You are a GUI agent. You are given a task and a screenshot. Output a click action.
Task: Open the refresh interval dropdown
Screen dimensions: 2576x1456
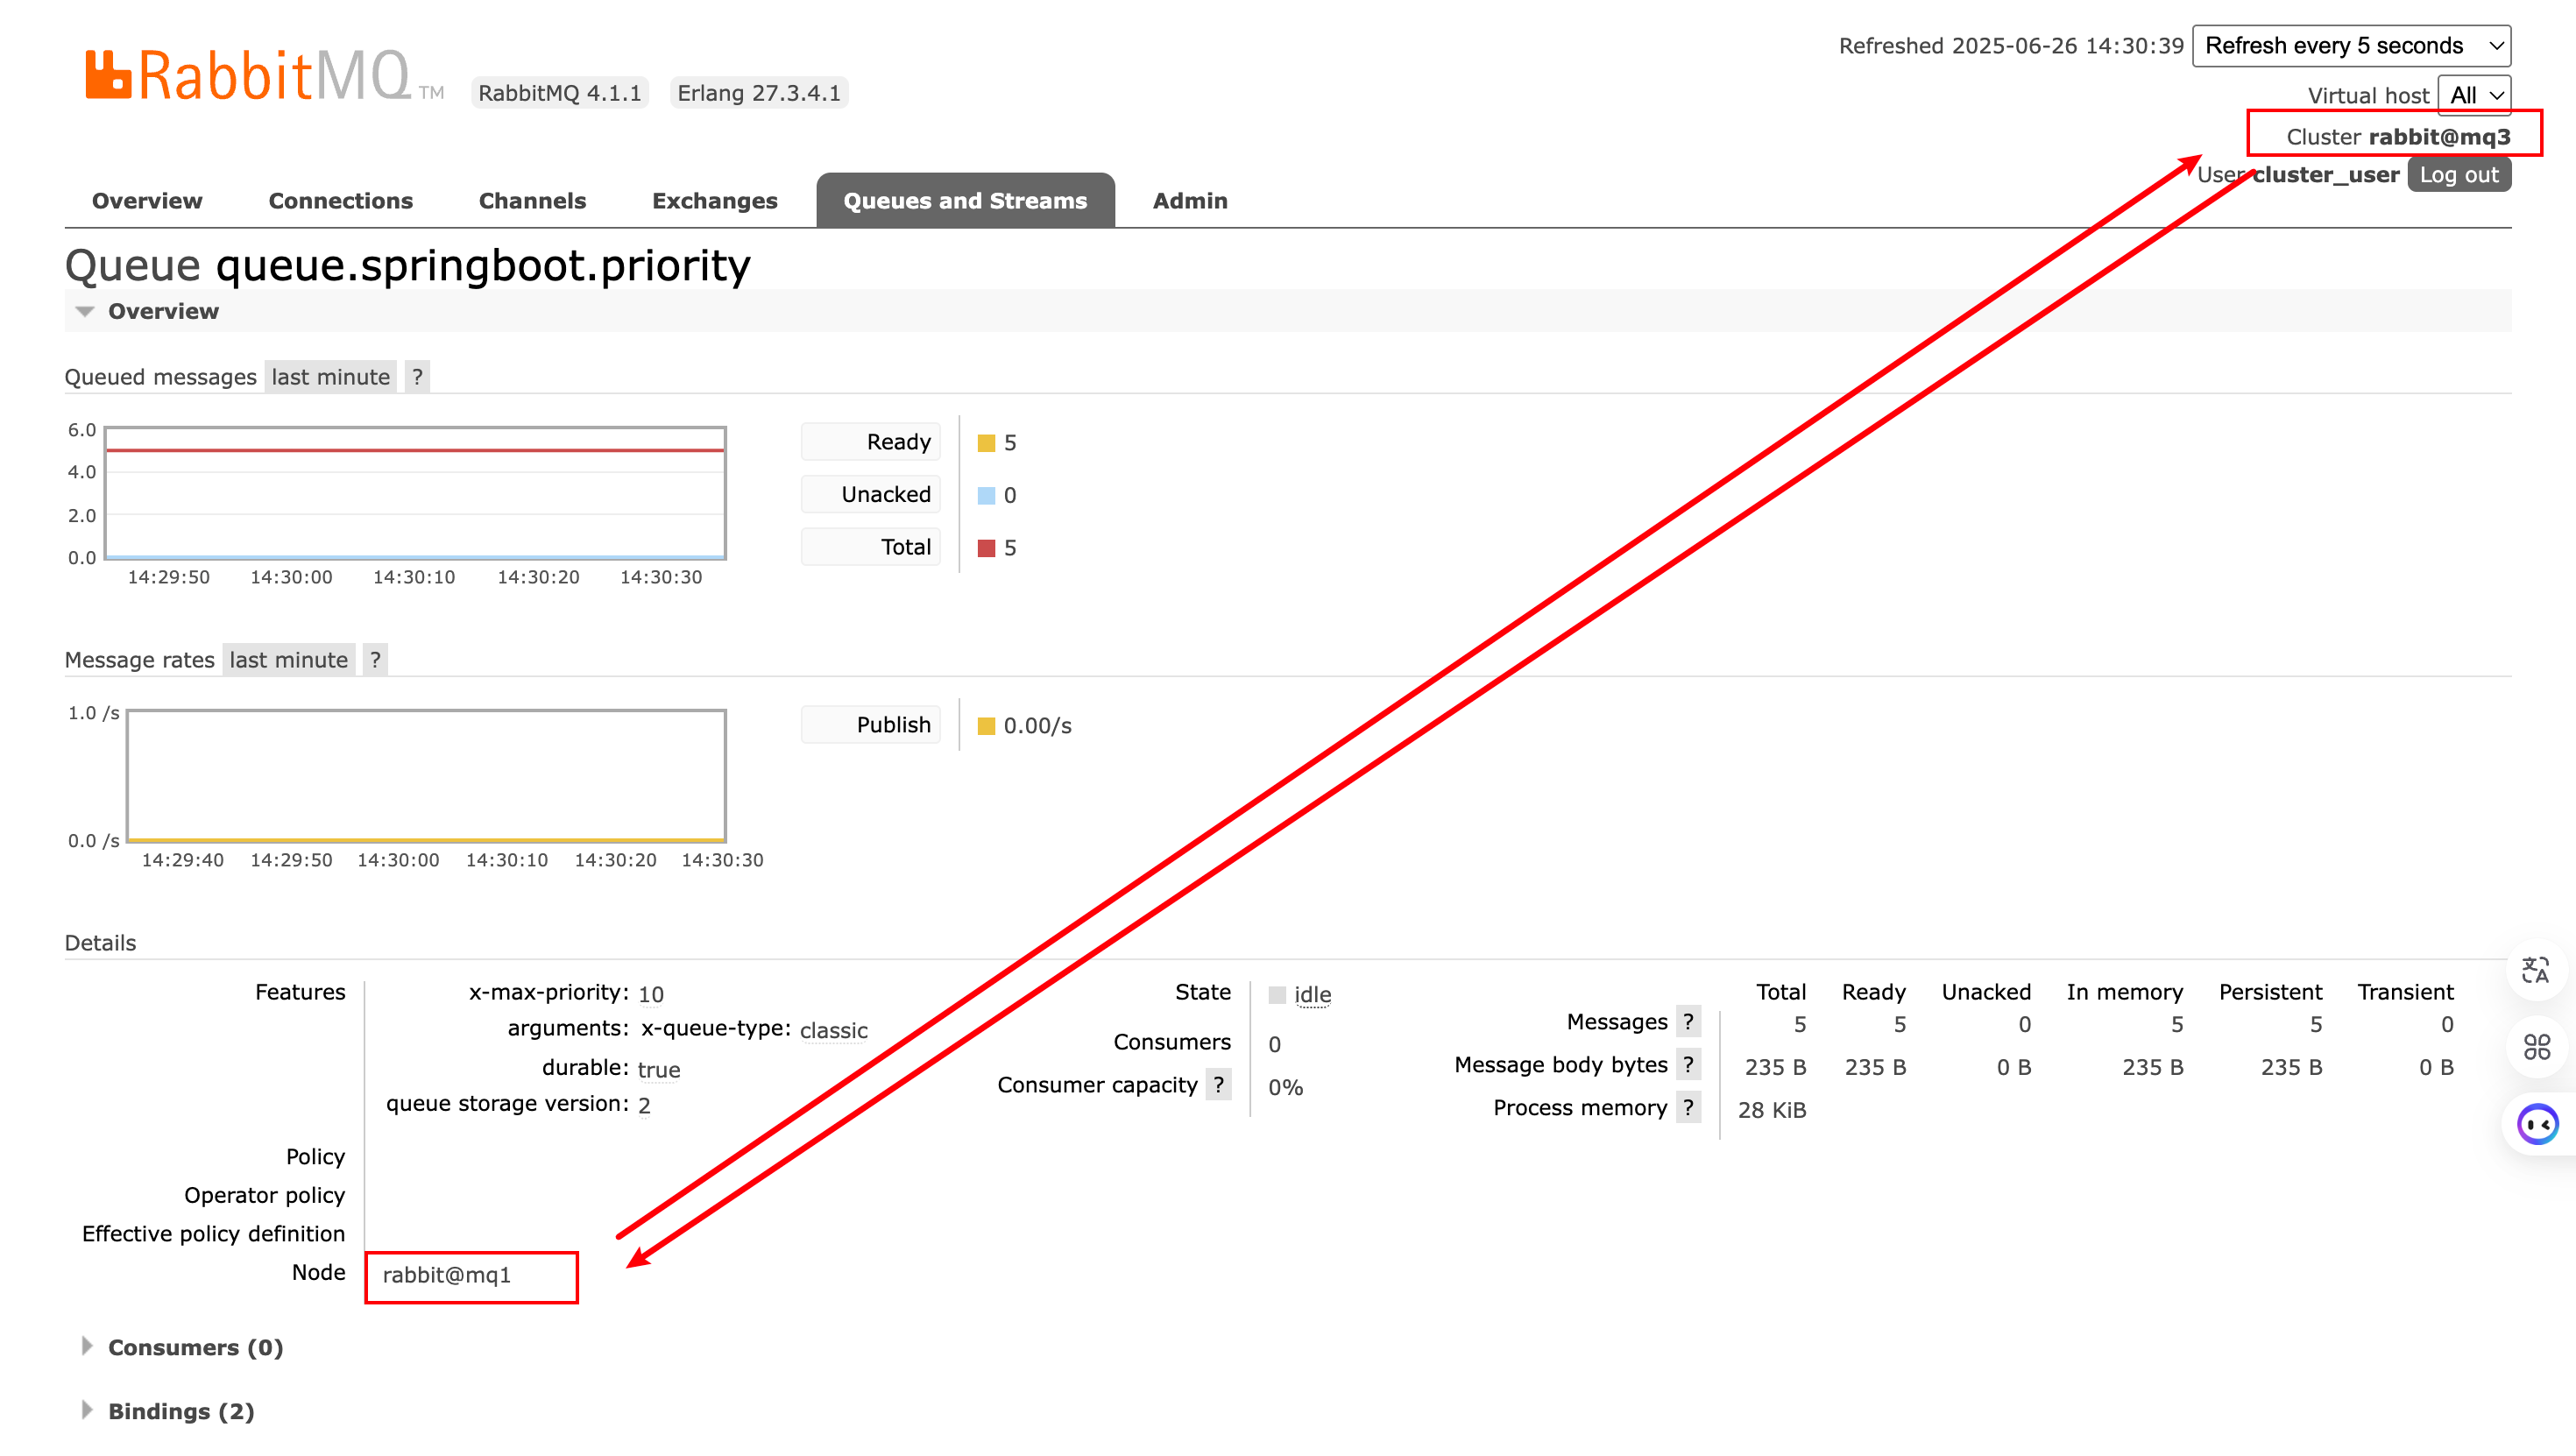tap(2351, 46)
